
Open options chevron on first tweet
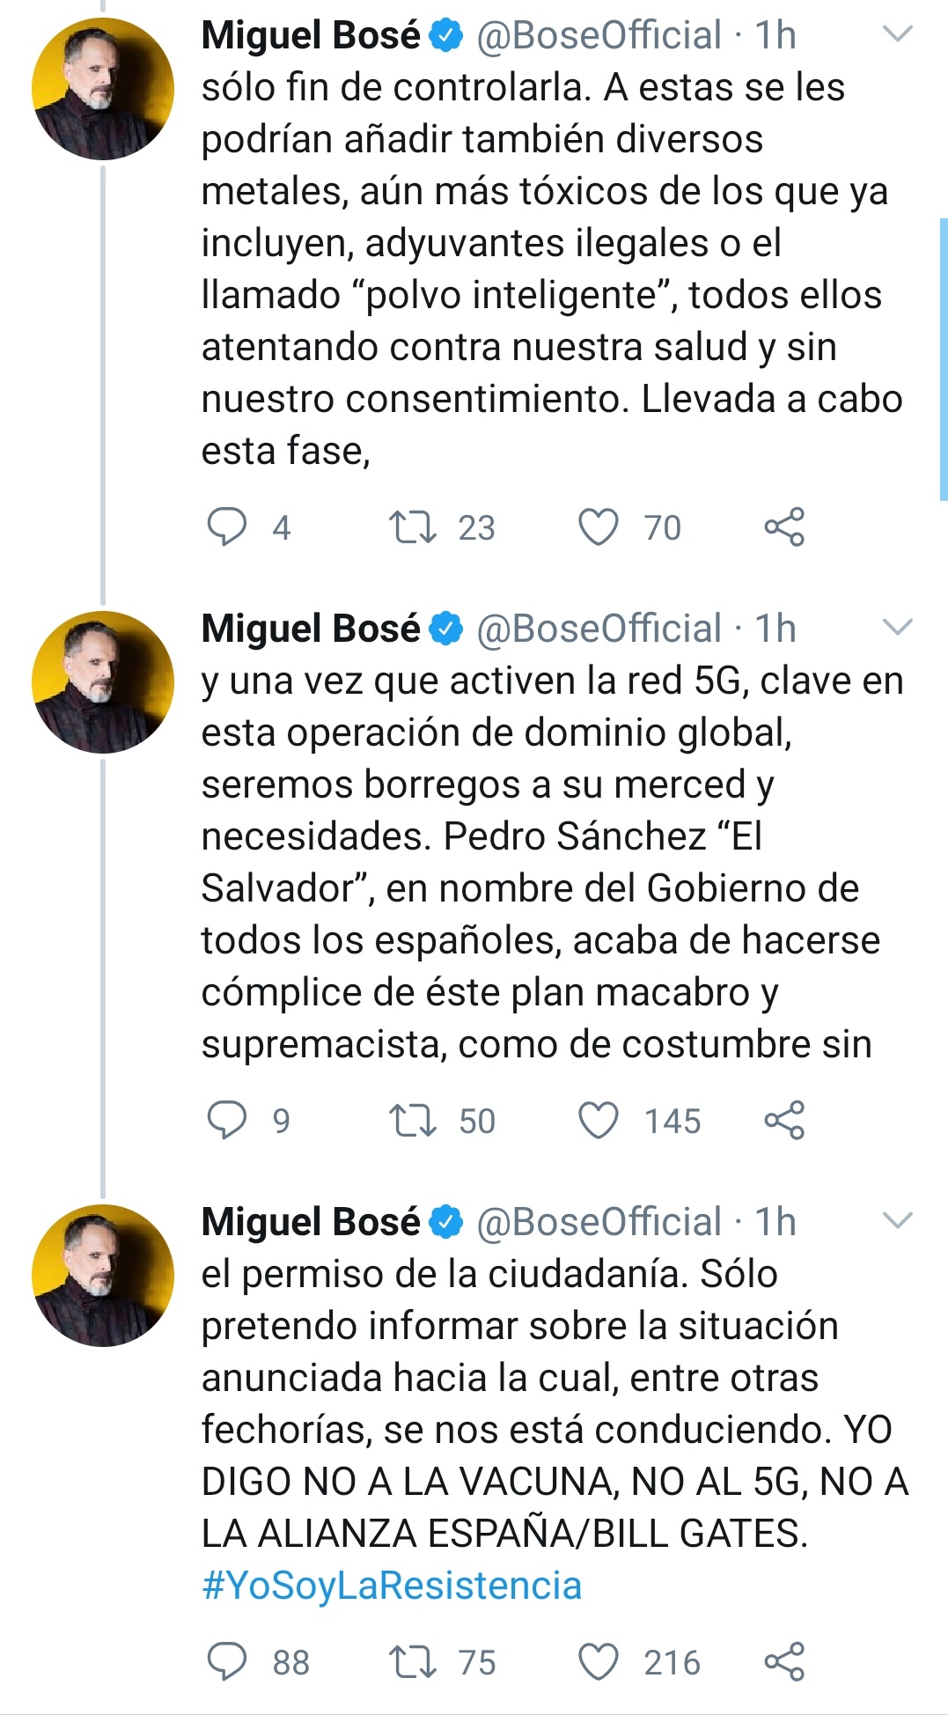click(x=897, y=35)
